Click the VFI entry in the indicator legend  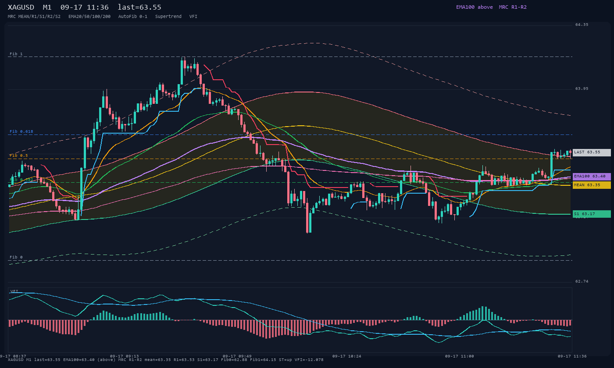193,17
